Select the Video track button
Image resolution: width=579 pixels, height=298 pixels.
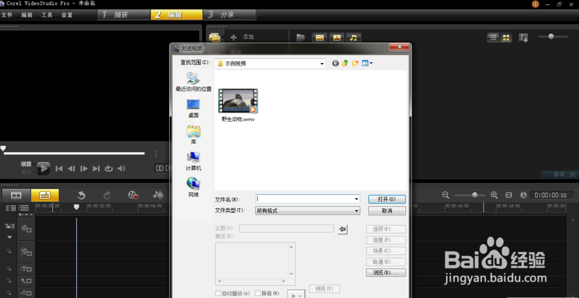(26, 229)
